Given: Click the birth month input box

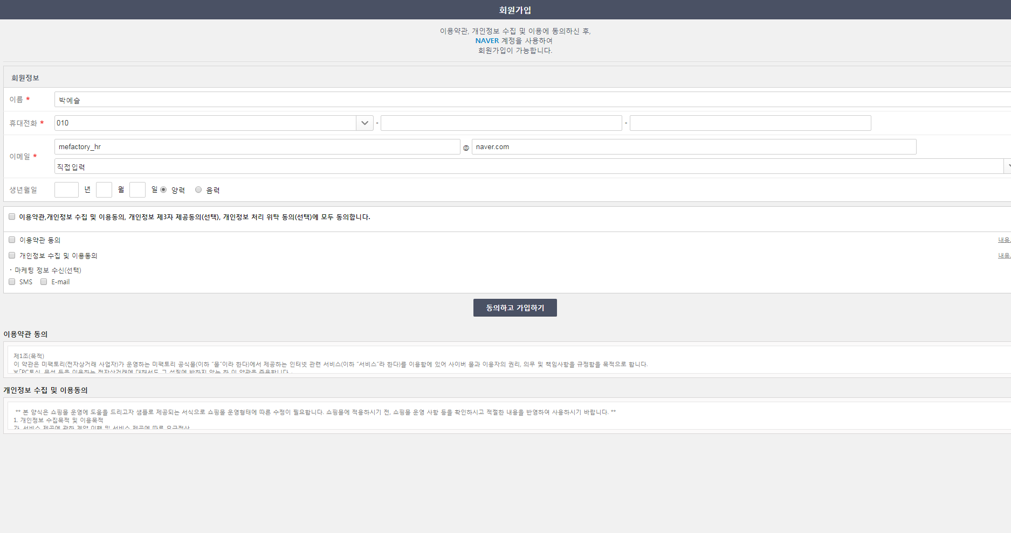Looking at the screenshot, I should [x=104, y=190].
